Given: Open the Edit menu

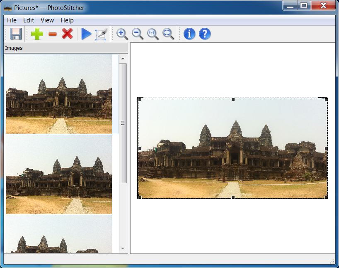Looking at the screenshot, I should pyautogui.click(x=28, y=20).
